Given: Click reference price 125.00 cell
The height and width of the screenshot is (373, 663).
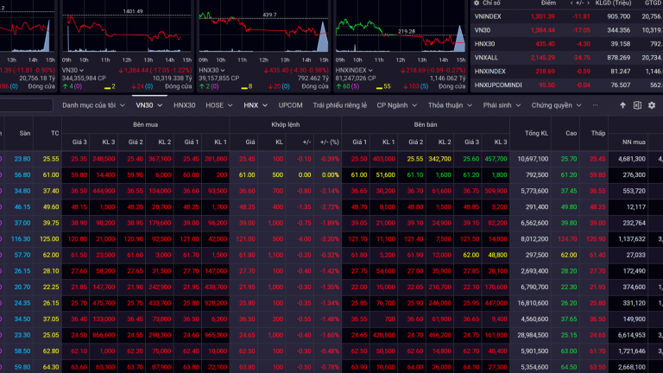Looking at the screenshot, I should pos(49,239).
